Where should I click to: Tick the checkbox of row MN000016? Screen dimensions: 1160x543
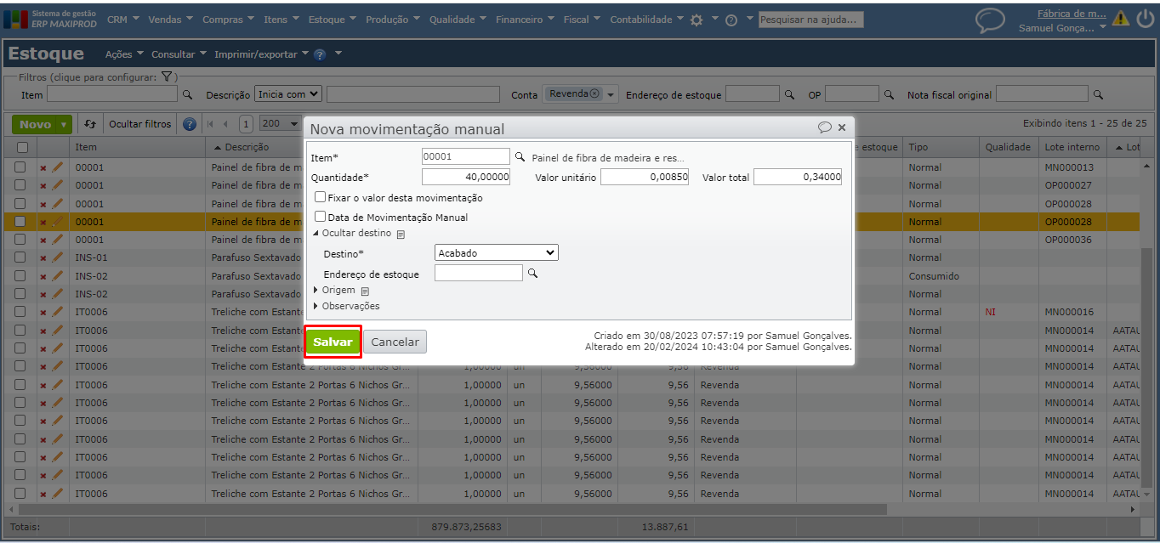(20, 312)
